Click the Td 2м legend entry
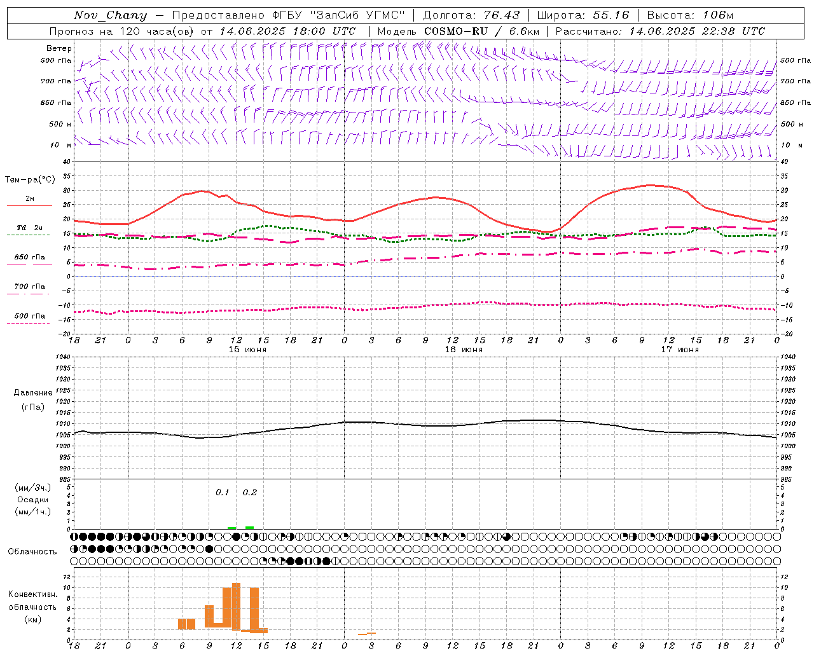The width and height of the screenshot is (814, 651). pyautogui.click(x=30, y=228)
